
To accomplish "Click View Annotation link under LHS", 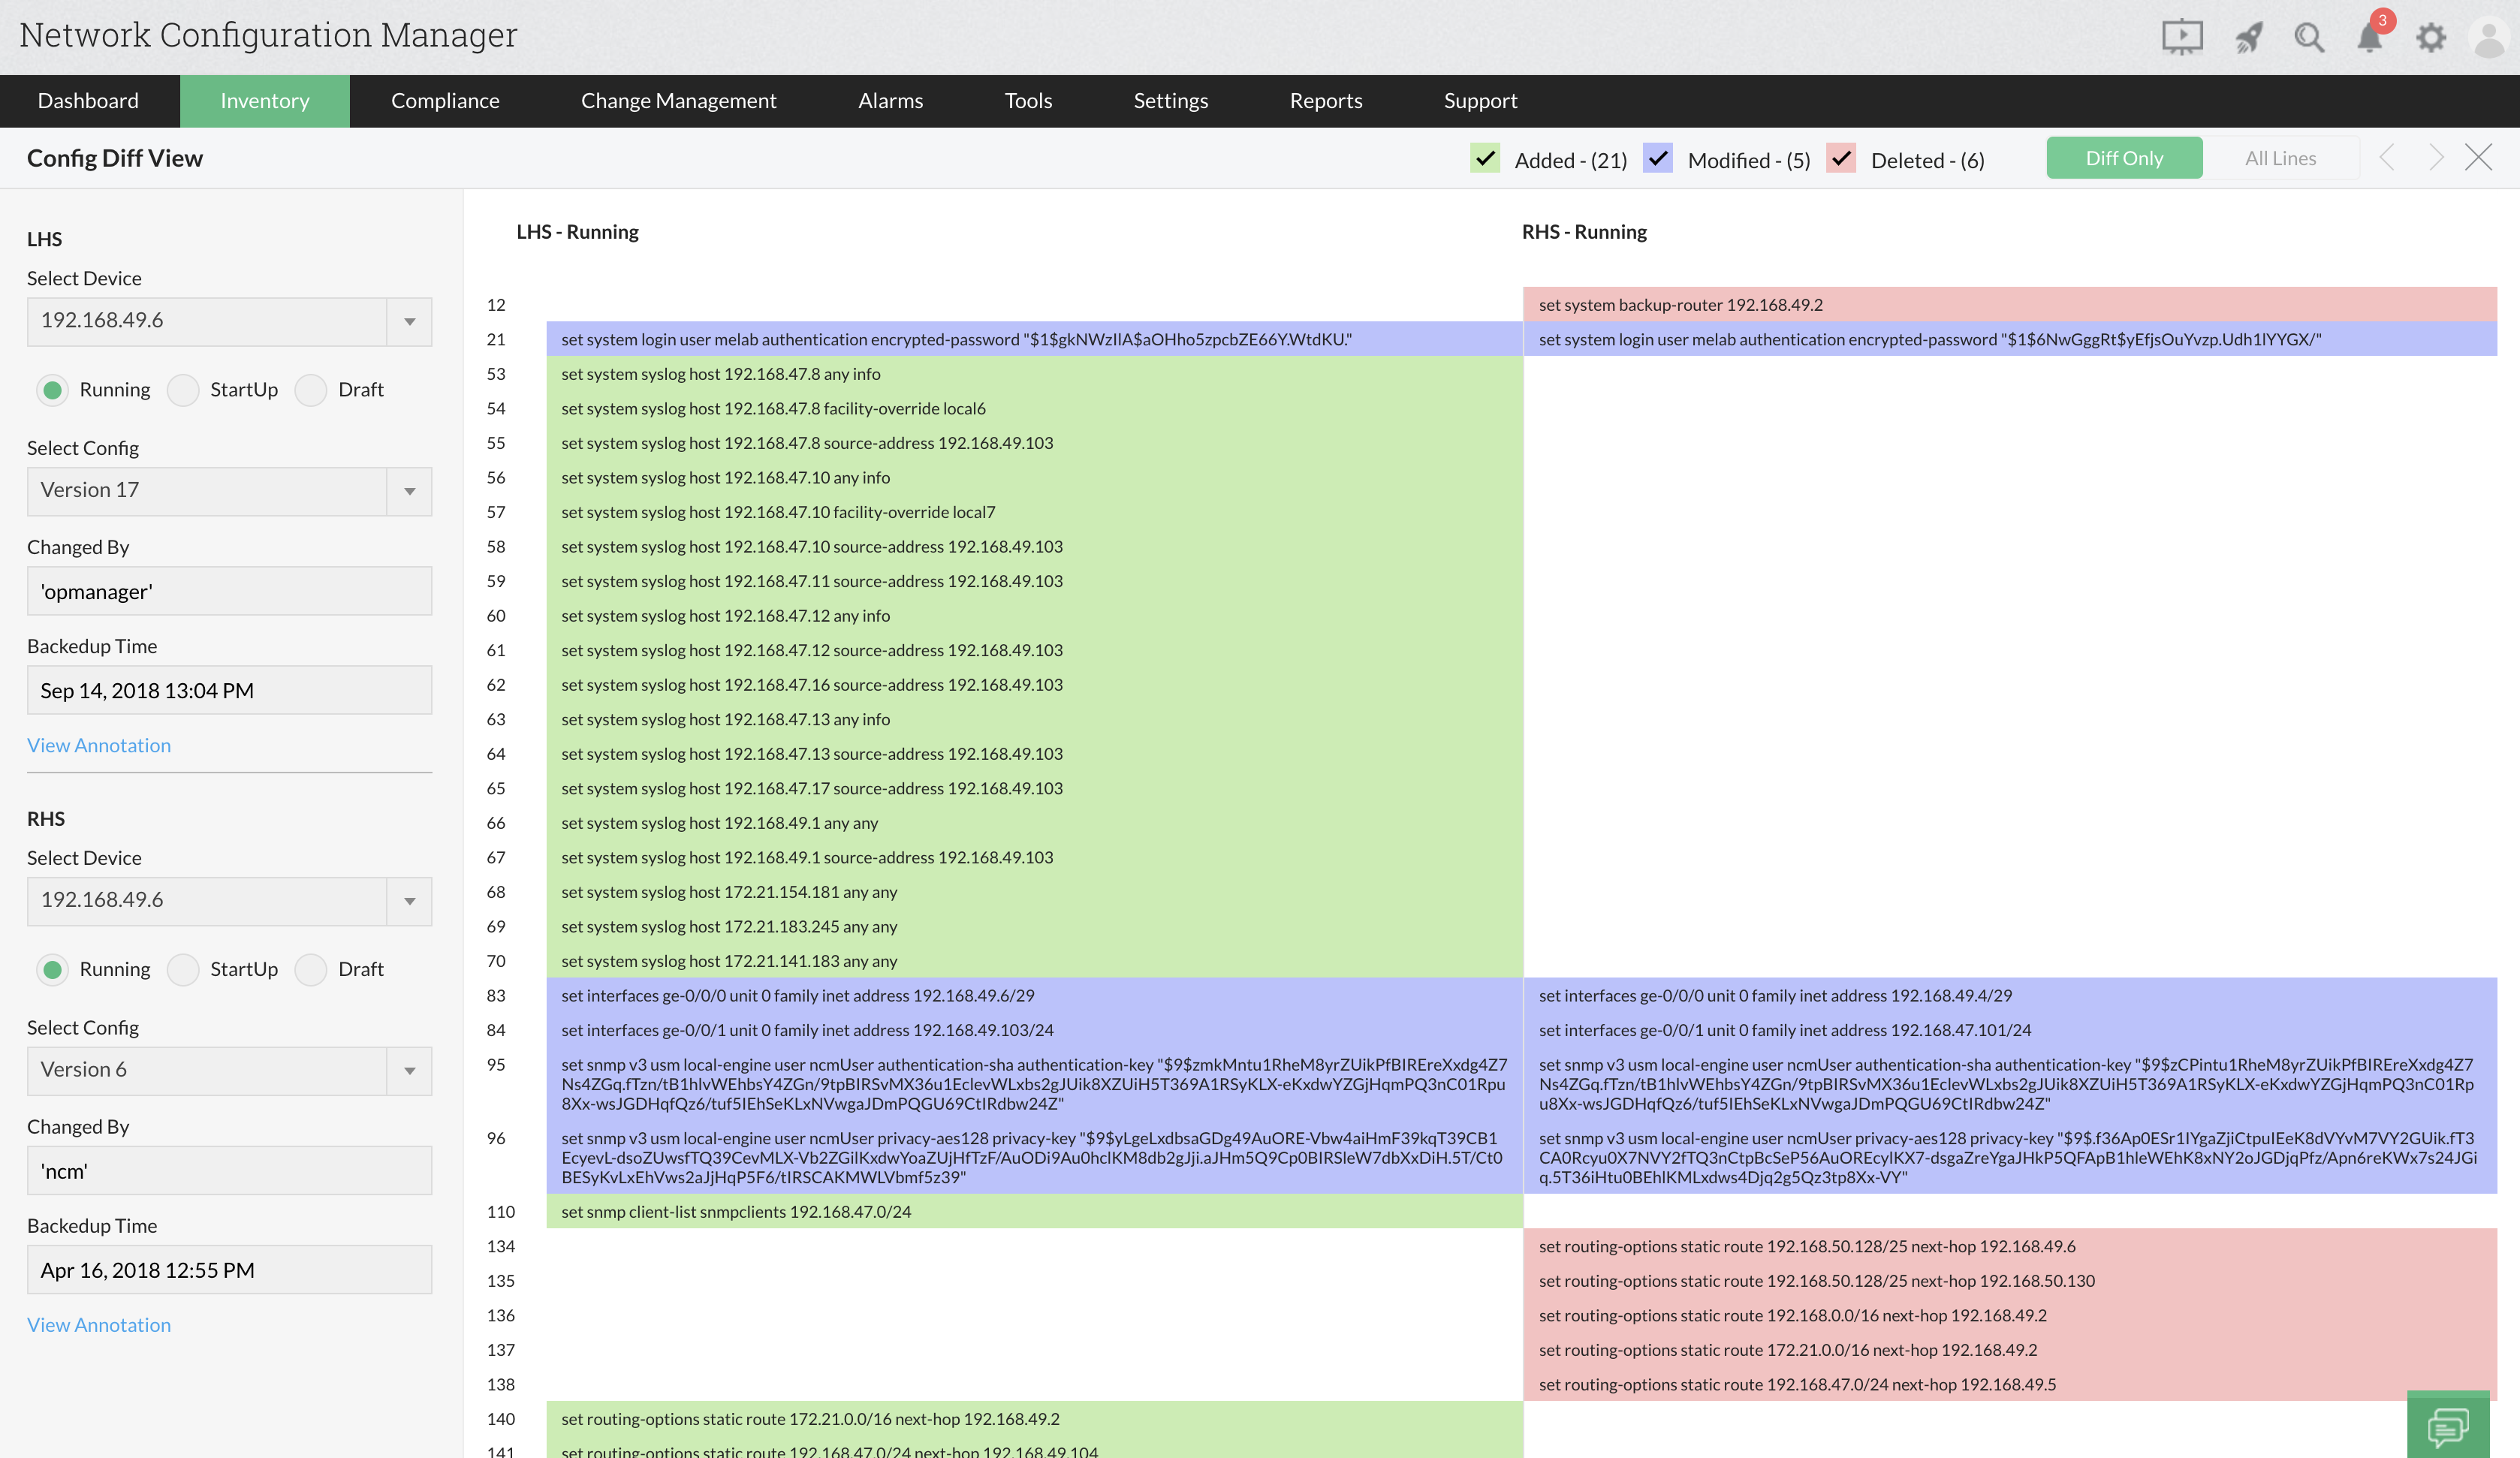I will point(99,745).
